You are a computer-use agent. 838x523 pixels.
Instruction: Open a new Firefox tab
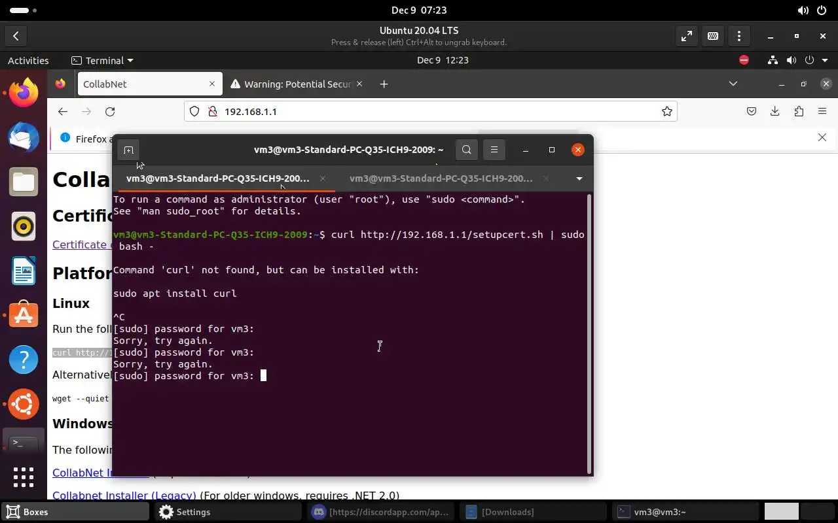click(384, 84)
